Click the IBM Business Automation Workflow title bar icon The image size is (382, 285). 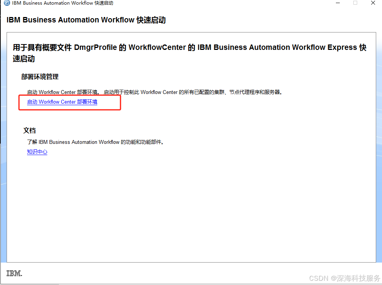tap(7, 3)
